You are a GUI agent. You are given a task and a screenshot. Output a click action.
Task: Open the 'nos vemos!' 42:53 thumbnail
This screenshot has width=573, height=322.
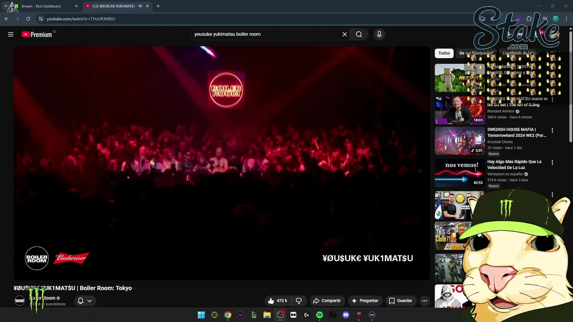(460, 173)
